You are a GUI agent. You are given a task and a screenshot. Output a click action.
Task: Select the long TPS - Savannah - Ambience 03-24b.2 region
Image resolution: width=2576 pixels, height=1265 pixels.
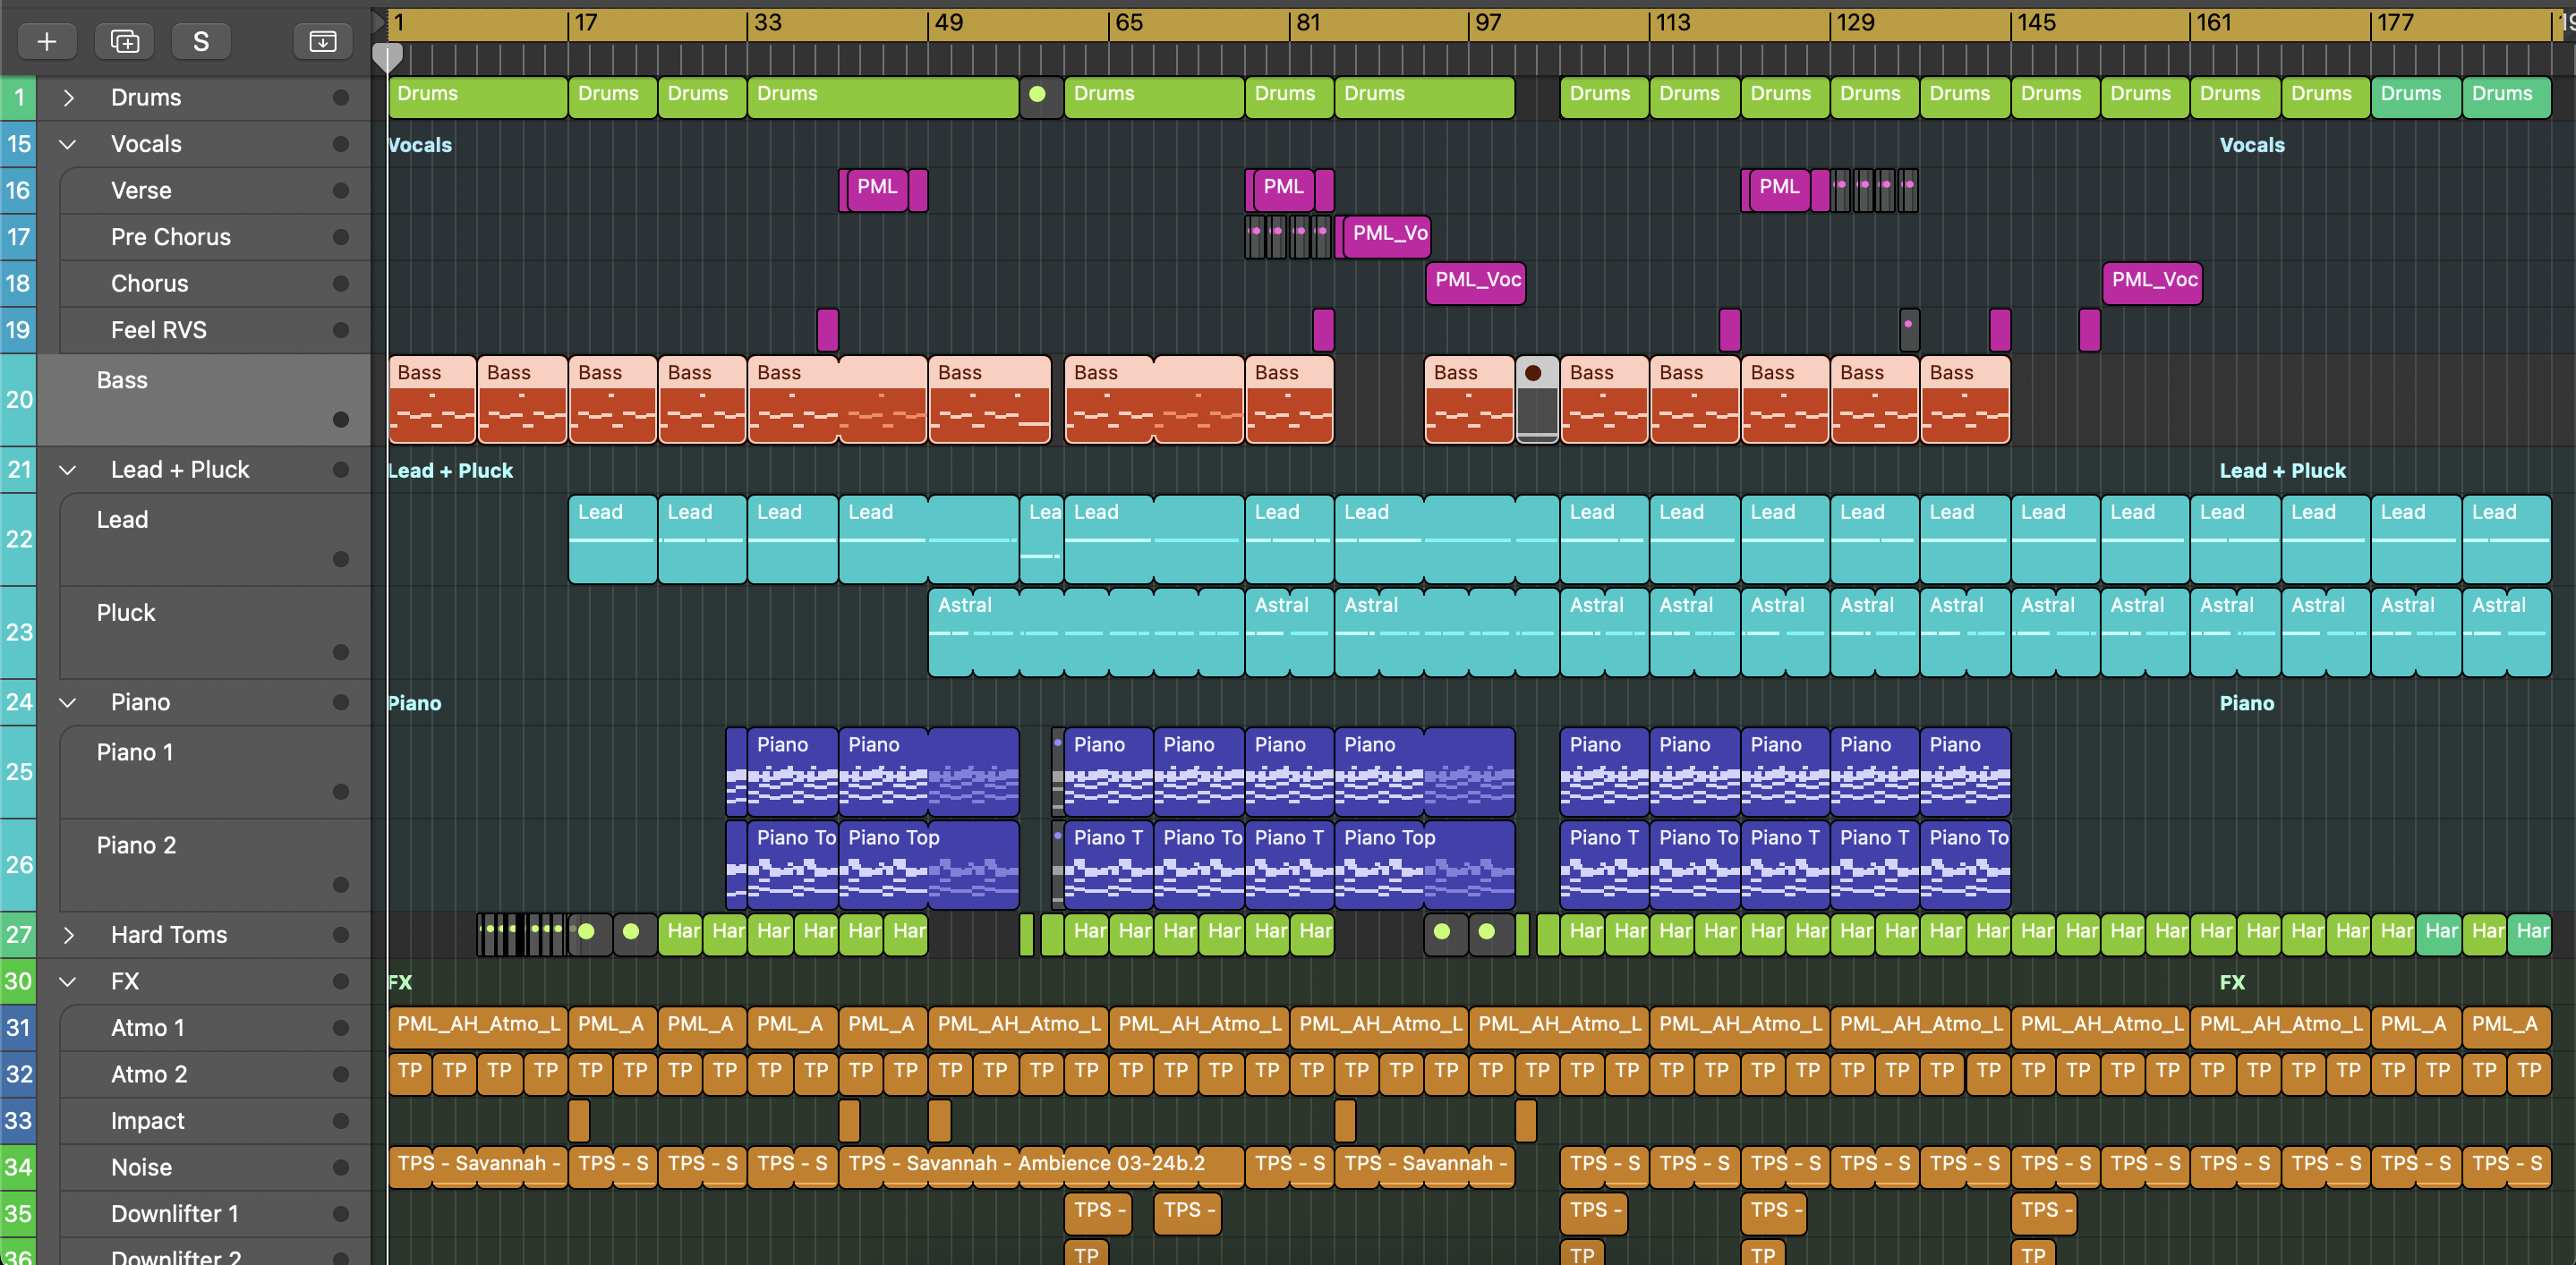click(1042, 1167)
